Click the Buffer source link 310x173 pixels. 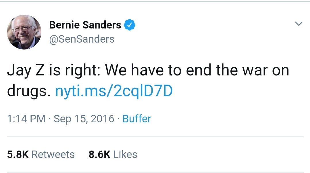pyautogui.click(x=137, y=119)
